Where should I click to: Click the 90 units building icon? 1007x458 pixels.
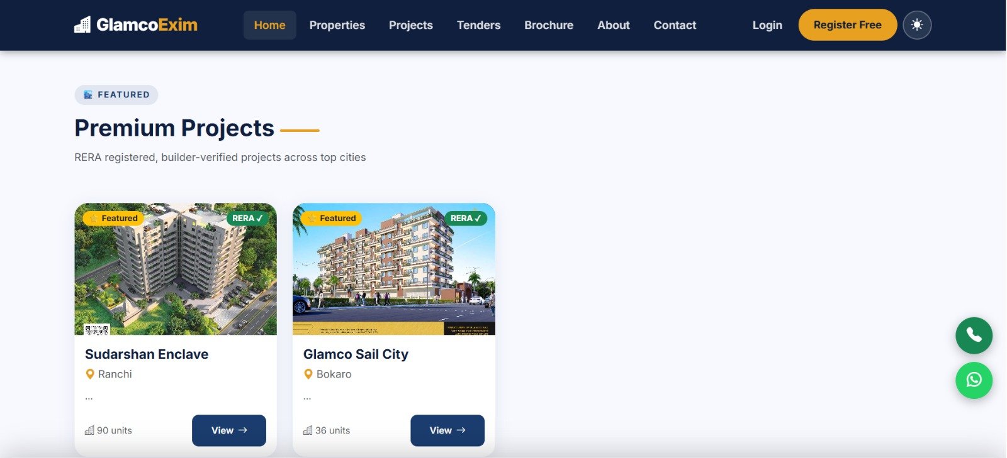89,430
